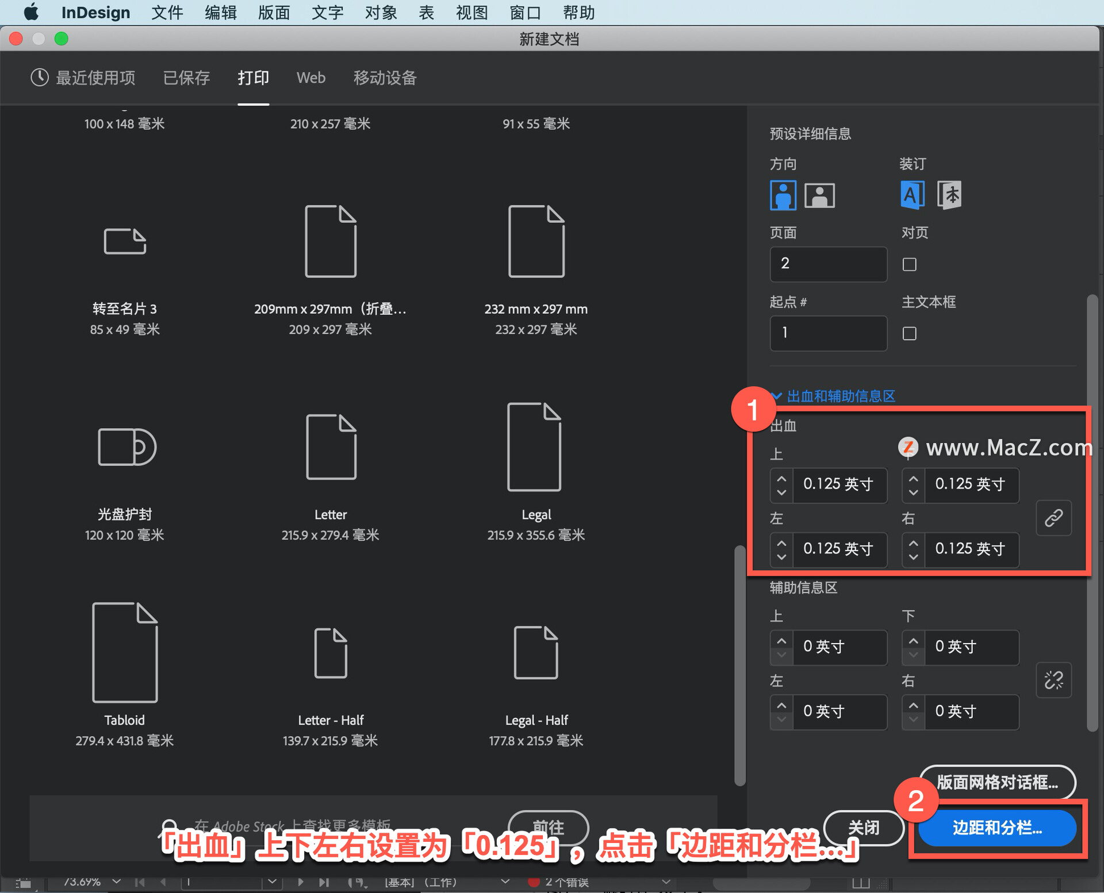This screenshot has width=1104, height=893.
Task: Increase bleed top value with stepper
Action: (x=781, y=478)
